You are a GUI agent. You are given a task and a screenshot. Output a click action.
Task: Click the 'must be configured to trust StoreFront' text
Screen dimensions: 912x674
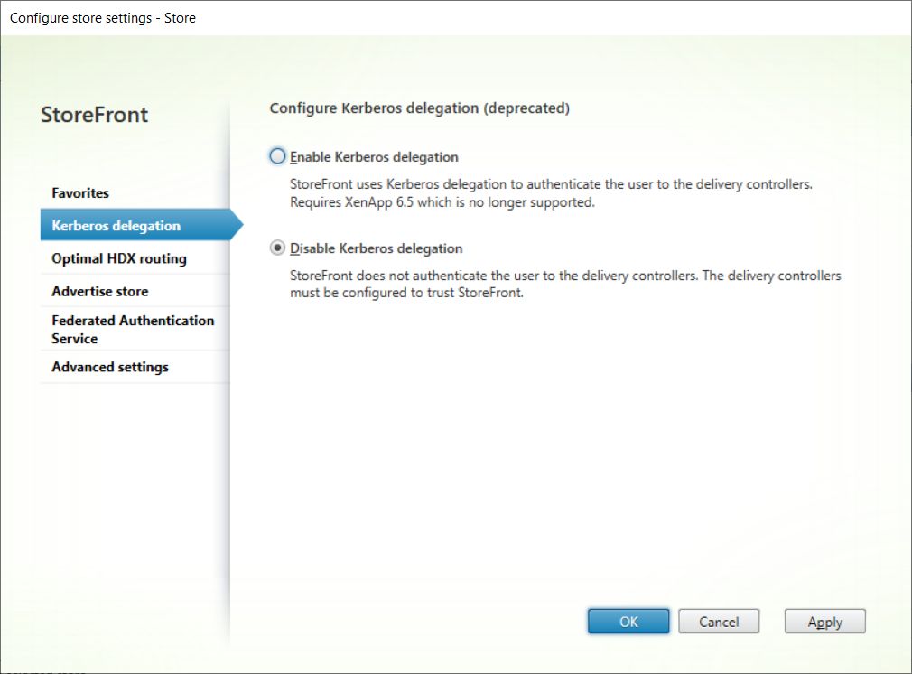(x=406, y=293)
